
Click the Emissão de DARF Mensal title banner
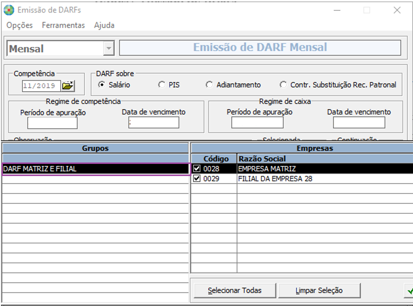coord(260,48)
